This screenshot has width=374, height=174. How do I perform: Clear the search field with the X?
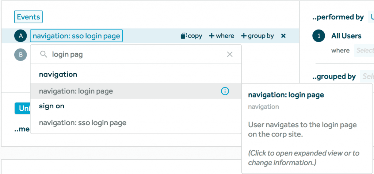tap(230, 54)
